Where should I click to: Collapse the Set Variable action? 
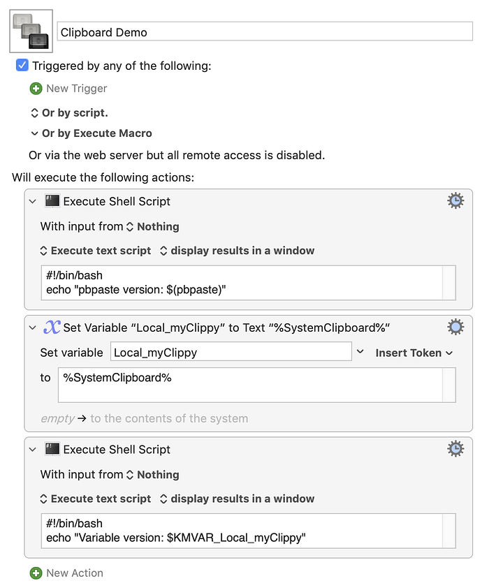point(33,328)
